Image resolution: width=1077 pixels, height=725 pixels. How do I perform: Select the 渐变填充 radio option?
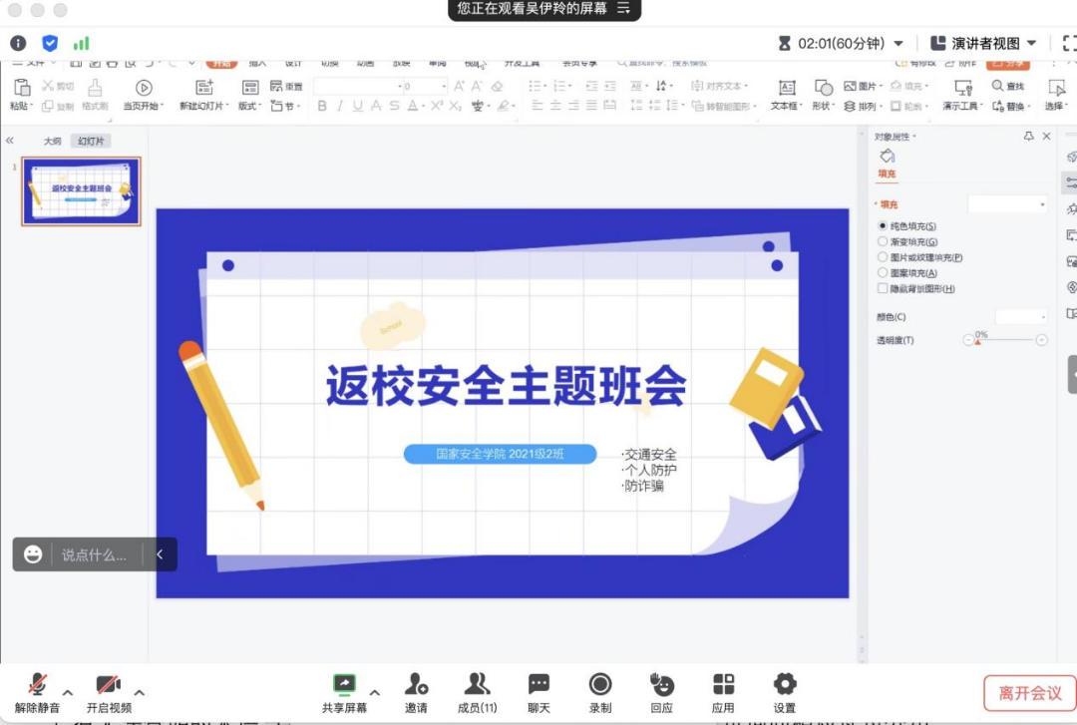click(883, 241)
